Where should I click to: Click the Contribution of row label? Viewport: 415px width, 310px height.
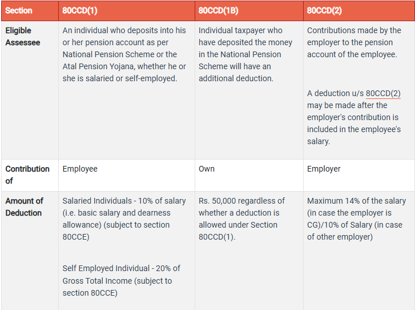click(x=27, y=174)
